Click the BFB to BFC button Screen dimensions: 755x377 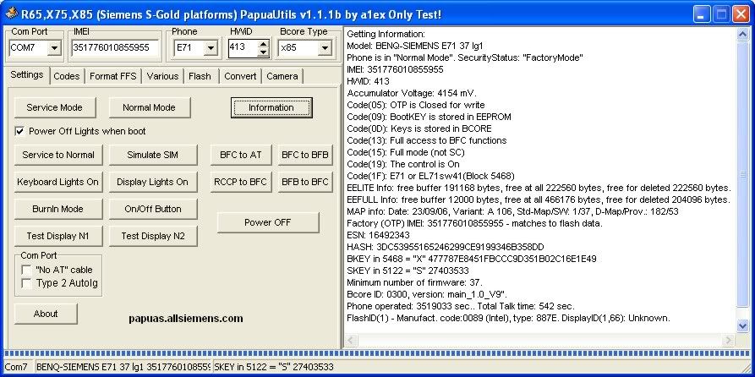click(305, 182)
